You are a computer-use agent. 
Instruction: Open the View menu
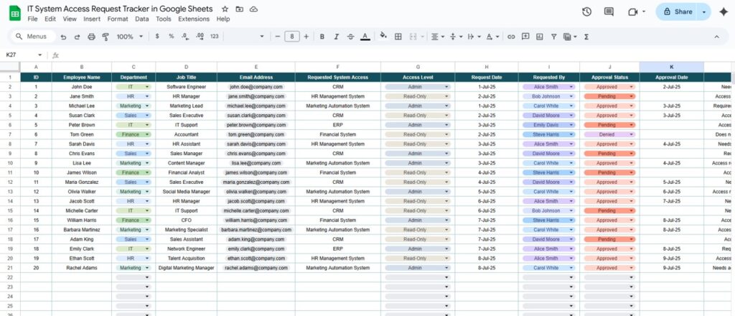click(x=70, y=19)
